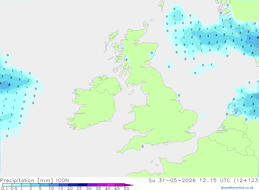Click the '(12+123)' forecast offset text
The image size is (259, 190).
pyautogui.click(x=246, y=180)
